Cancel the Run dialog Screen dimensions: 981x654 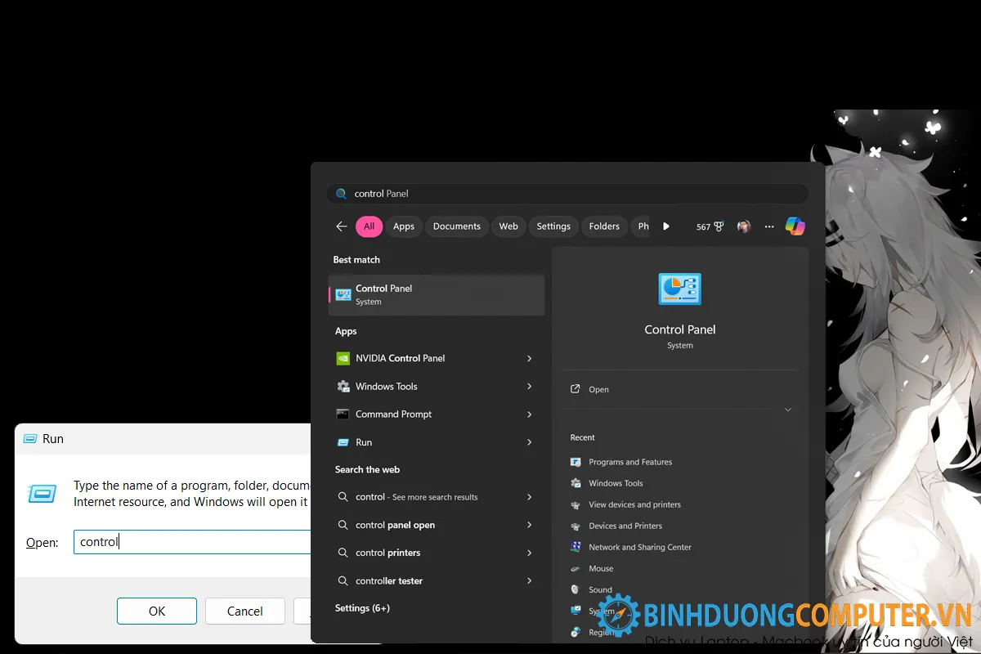point(244,611)
